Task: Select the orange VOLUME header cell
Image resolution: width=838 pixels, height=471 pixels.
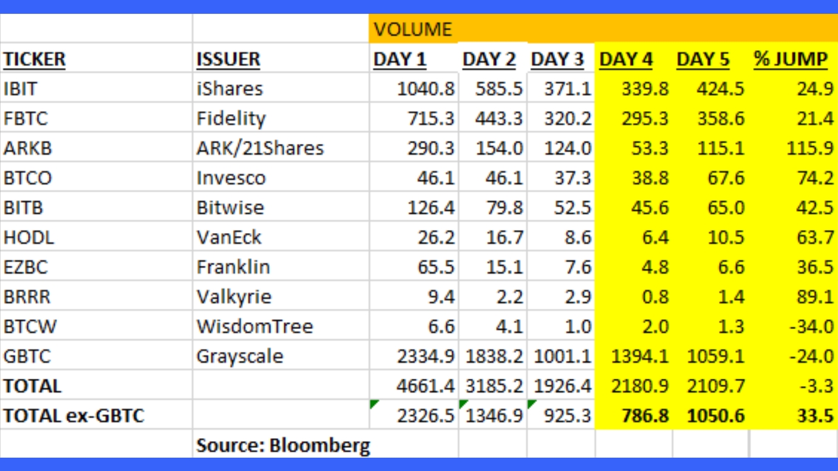Action: (413, 29)
